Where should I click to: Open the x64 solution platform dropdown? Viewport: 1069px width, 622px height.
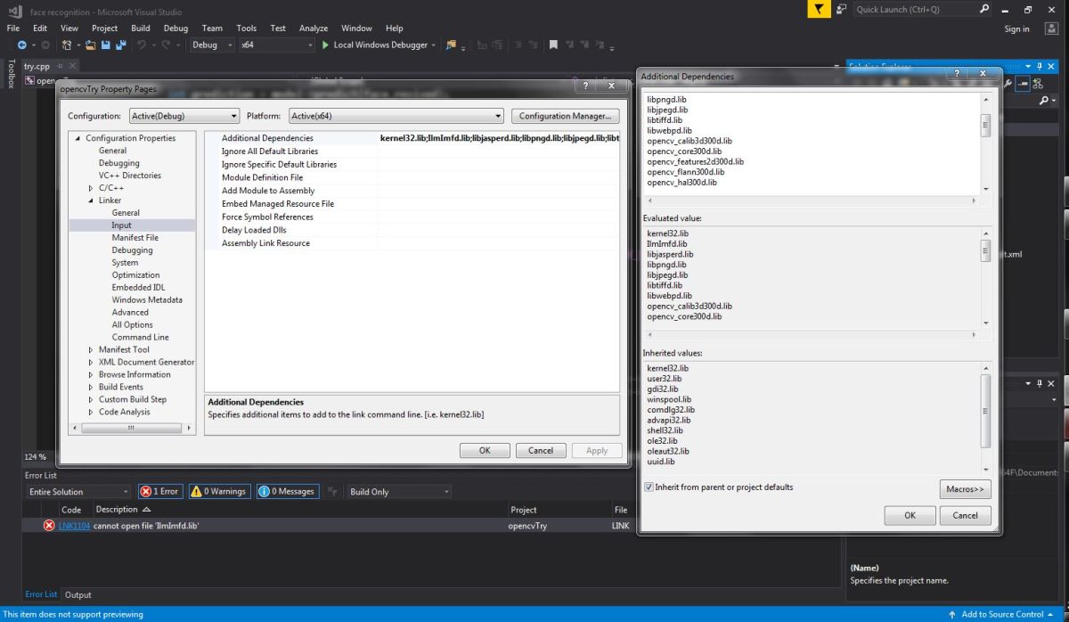(276, 45)
